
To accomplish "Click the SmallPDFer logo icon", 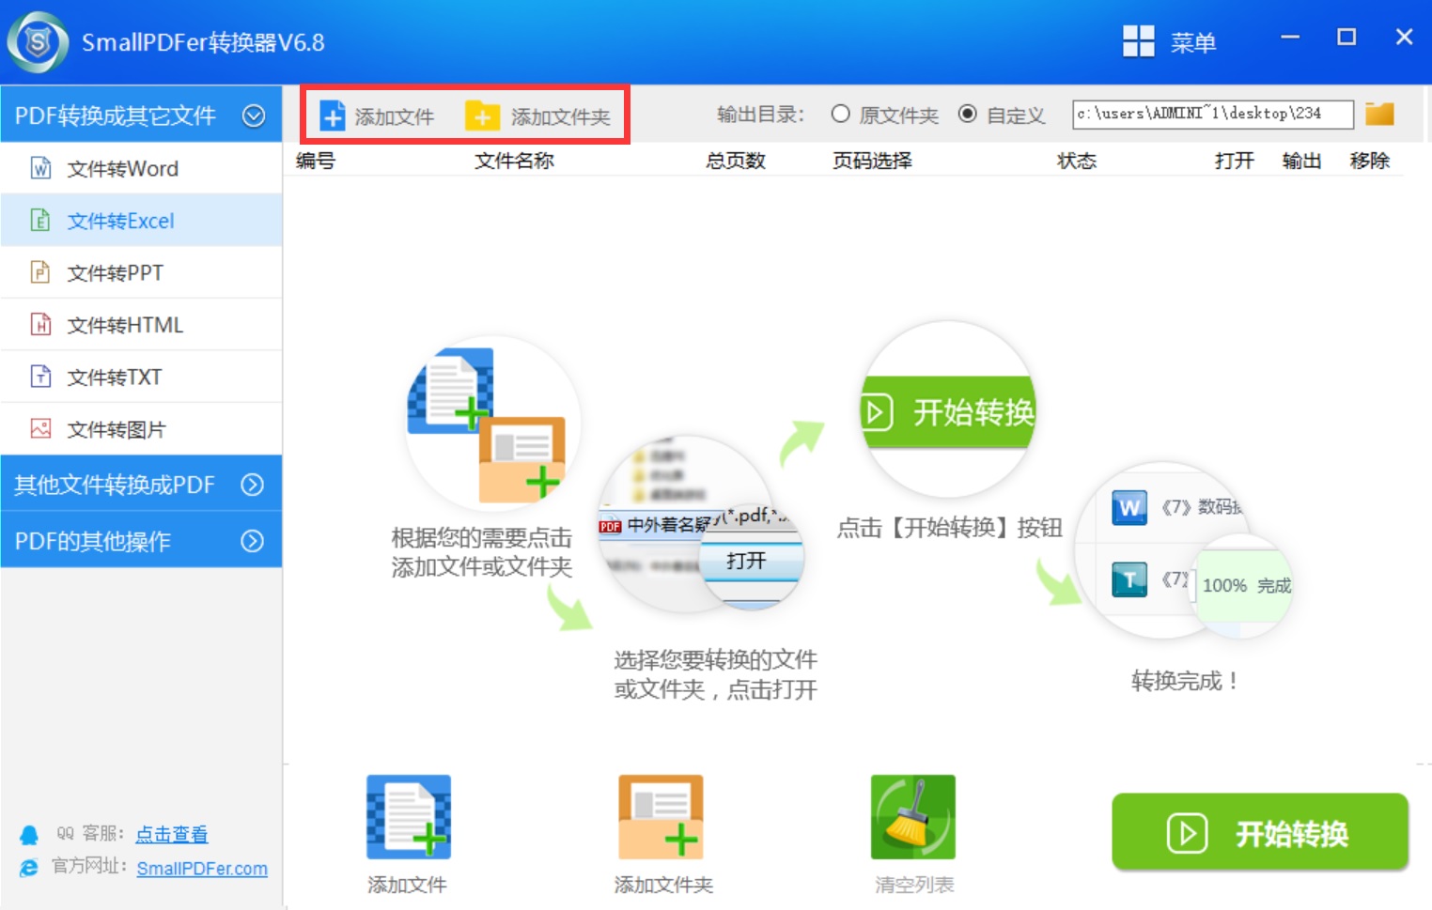I will click(38, 42).
